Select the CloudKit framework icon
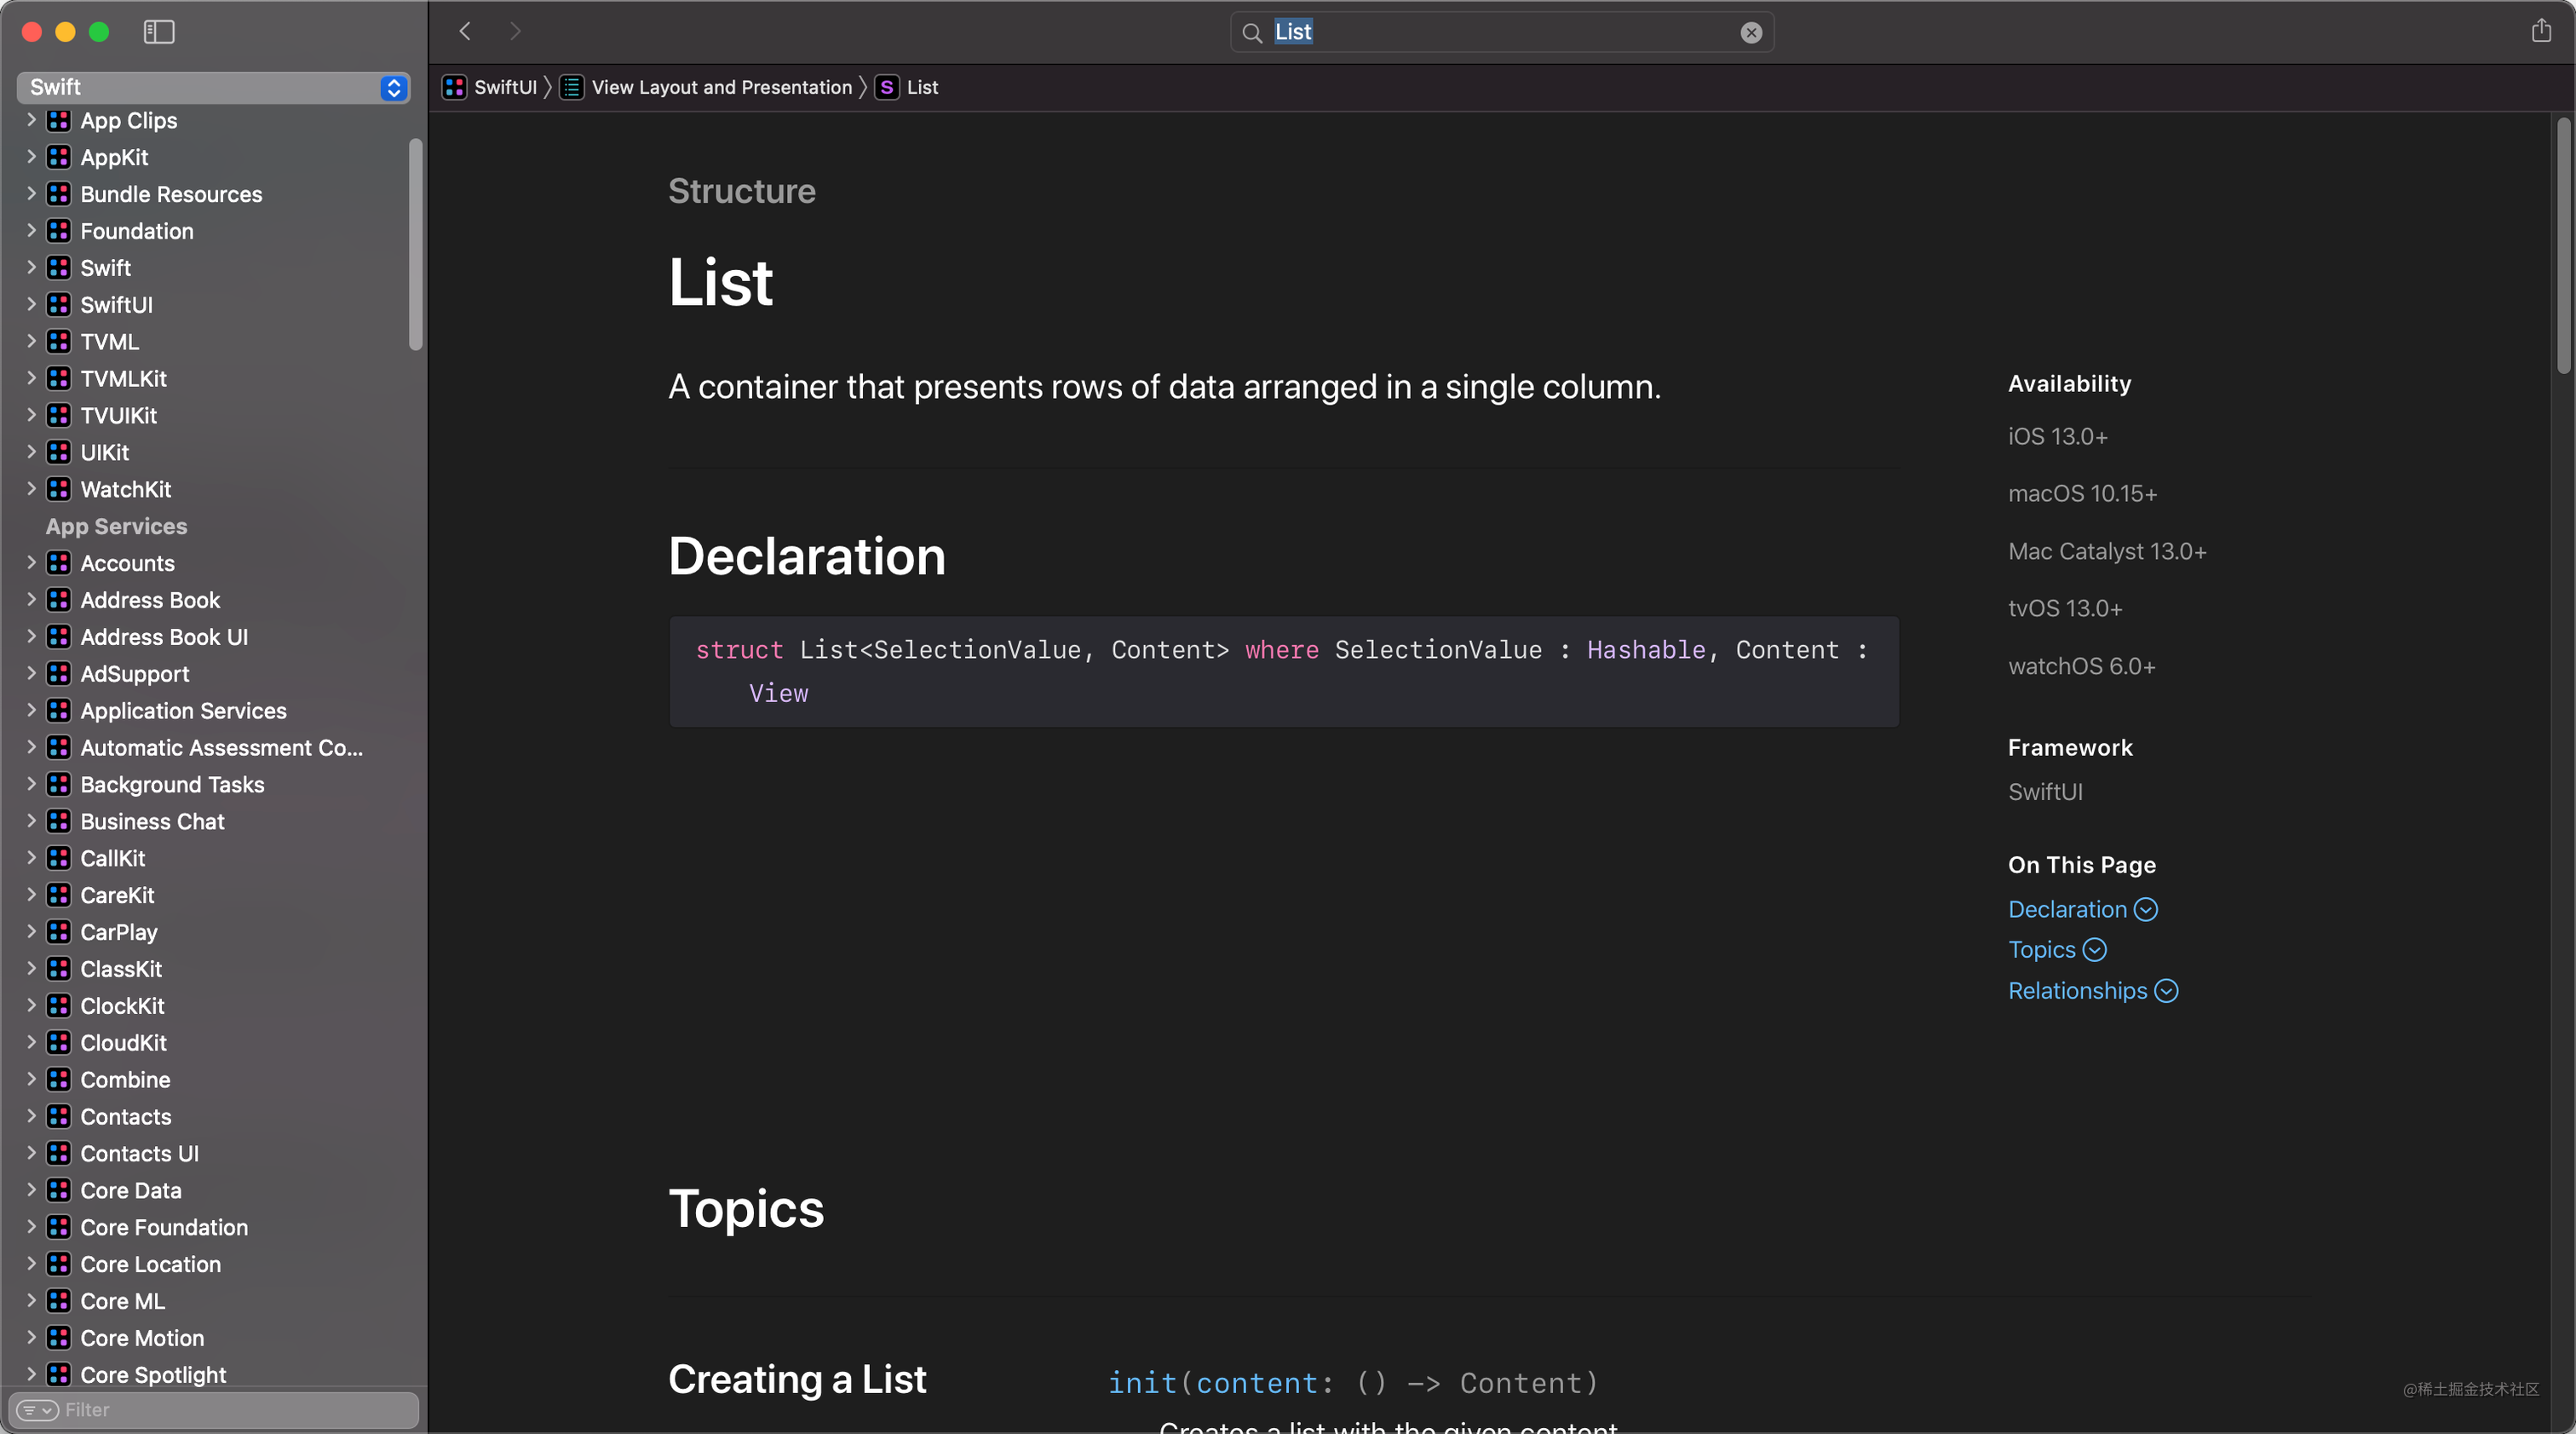The height and width of the screenshot is (1434, 2576). [59, 1044]
